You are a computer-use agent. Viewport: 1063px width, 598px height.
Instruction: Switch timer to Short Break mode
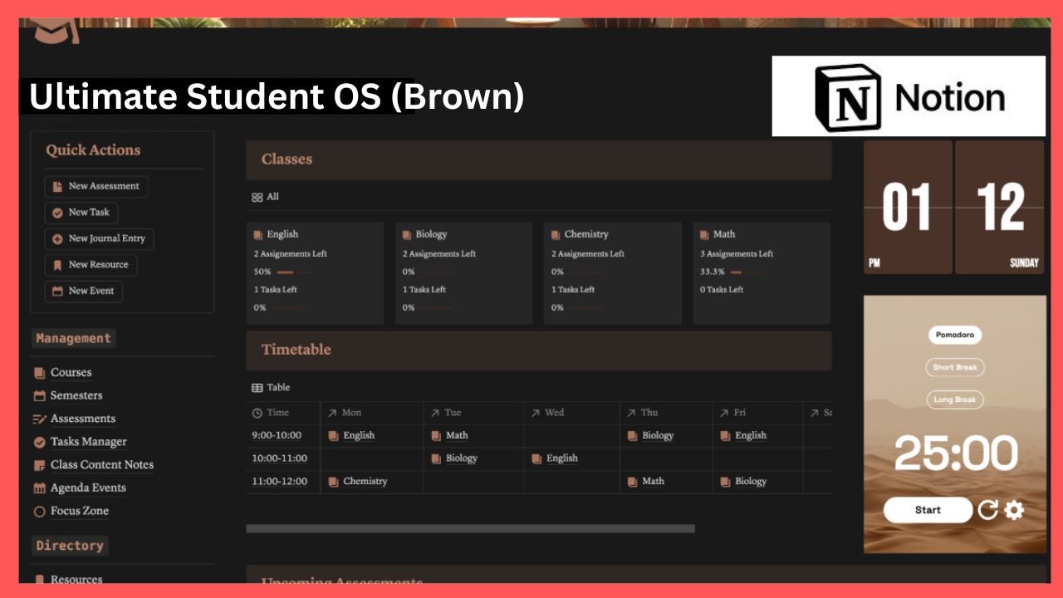(954, 367)
